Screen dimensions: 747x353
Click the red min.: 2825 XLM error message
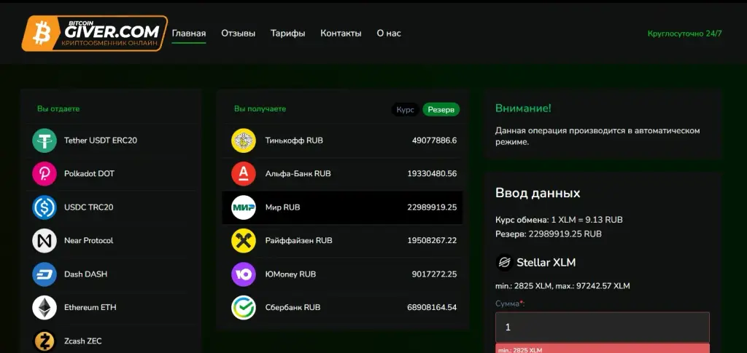pos(602,348)
